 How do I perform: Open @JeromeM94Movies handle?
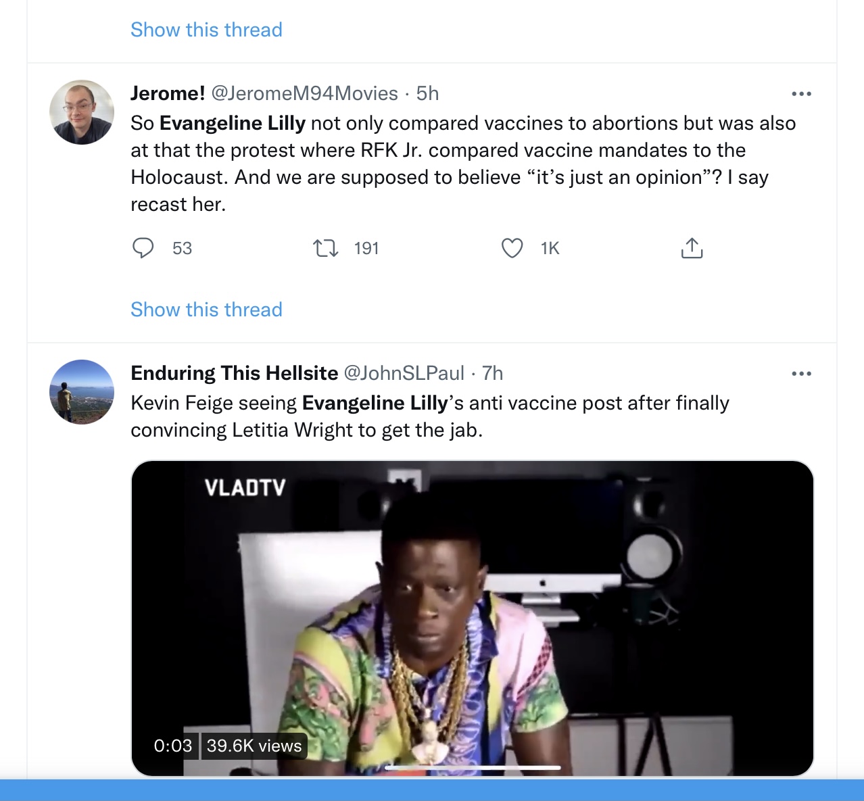tap(305, 93)
